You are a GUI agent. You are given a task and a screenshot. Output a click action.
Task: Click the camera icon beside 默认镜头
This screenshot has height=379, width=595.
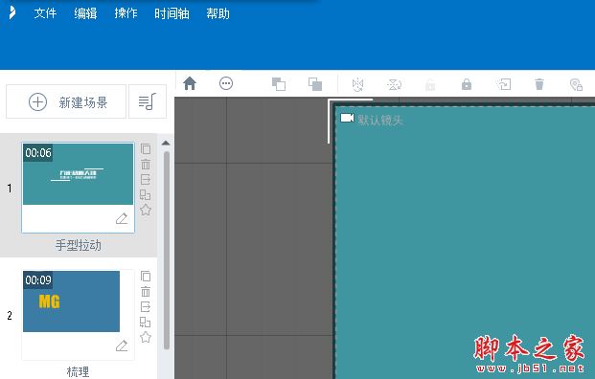coord(347,118)
